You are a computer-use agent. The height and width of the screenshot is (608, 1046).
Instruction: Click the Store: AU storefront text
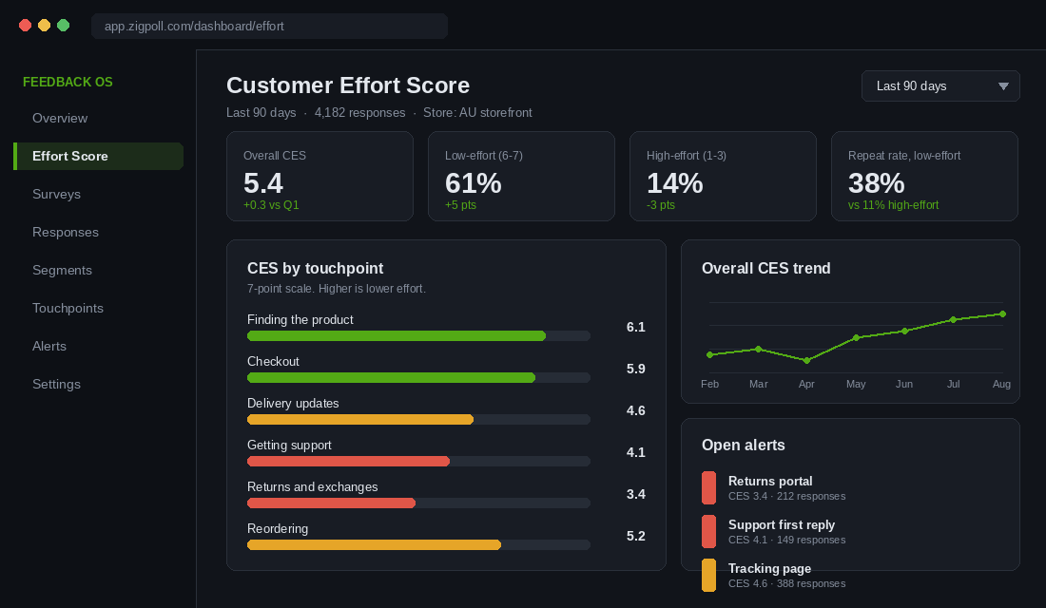click(477, 113)
